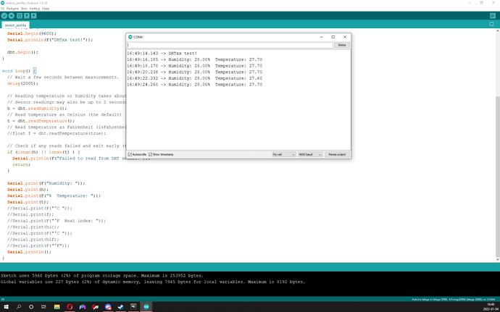Open Steam from the taskbar

[120, 307]
